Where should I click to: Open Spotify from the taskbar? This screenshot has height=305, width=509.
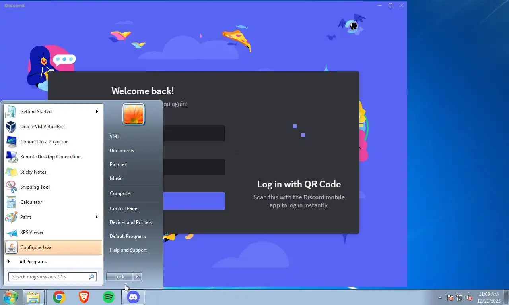[109, 297]
